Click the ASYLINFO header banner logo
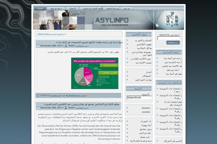217x144 pixels. click(x=111, y=21)
